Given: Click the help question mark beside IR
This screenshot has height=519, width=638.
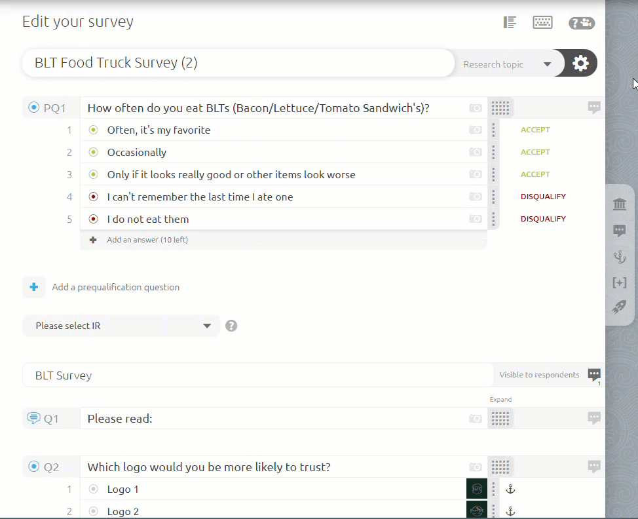Looking at the screenshot, I should click(231, 326).
